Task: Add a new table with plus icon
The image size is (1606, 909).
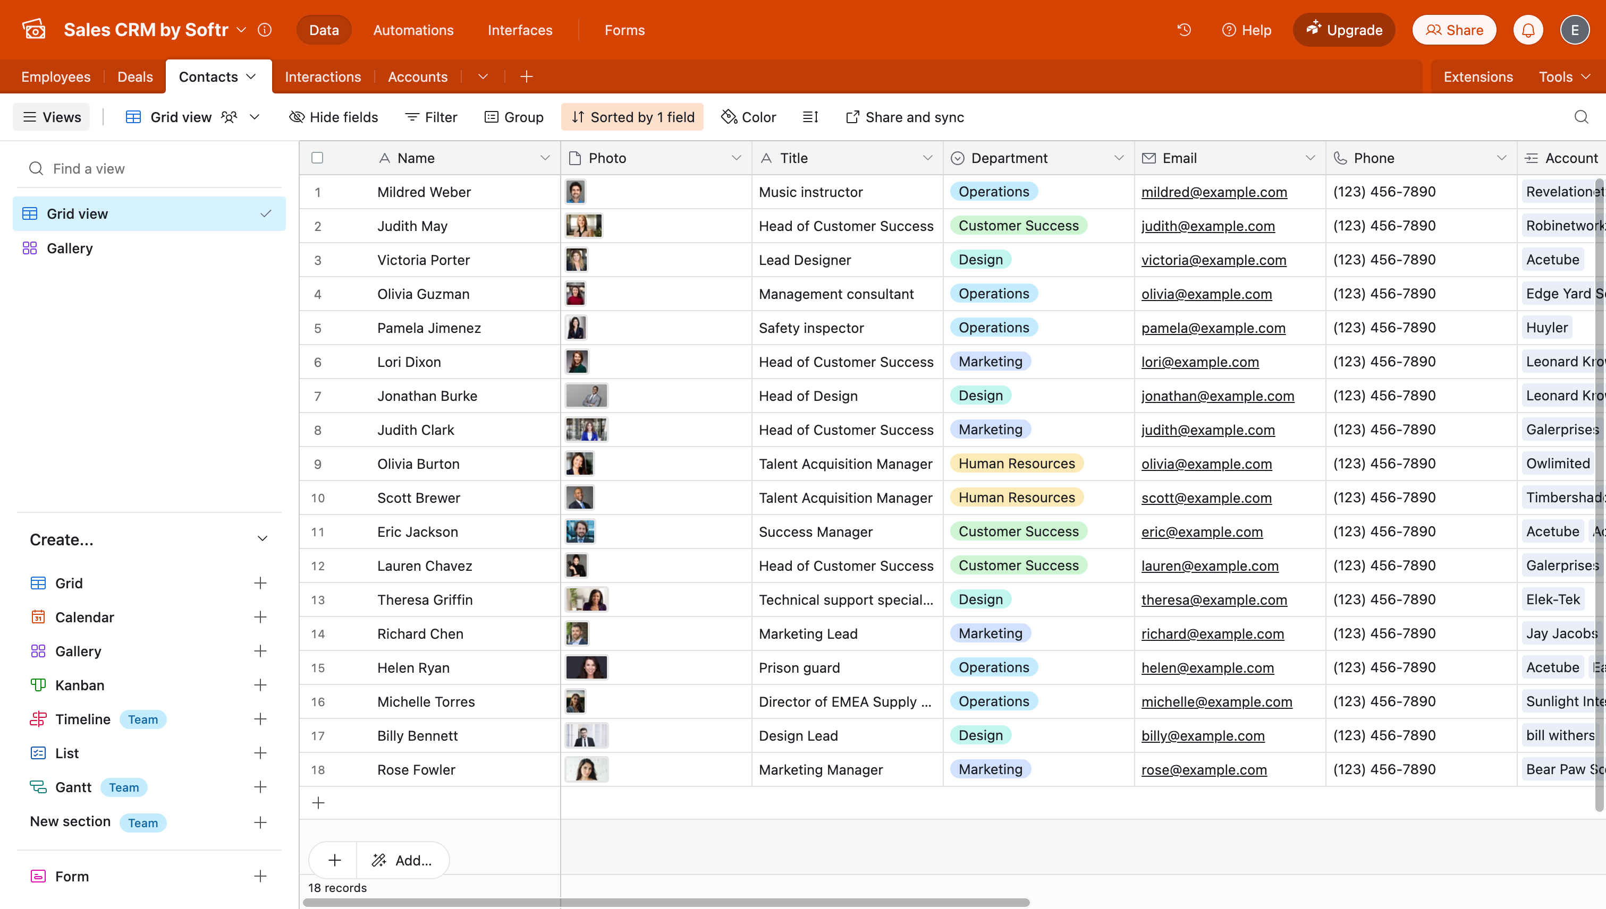Action: pyautogui.click(x=526, y=77)
